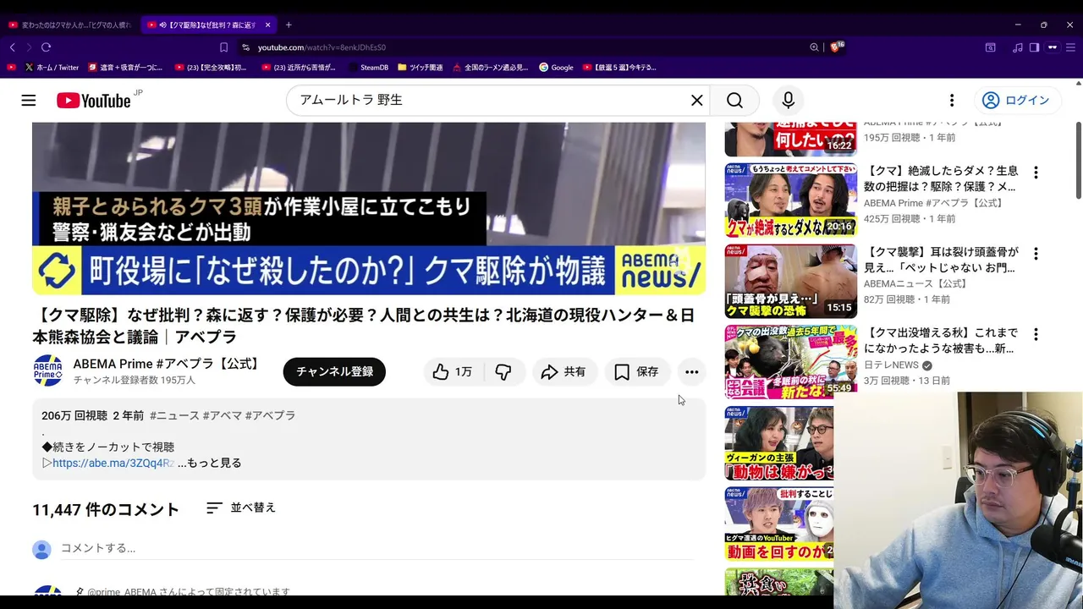
Task: Clear the search box with the X
Action: click(696, 101)
